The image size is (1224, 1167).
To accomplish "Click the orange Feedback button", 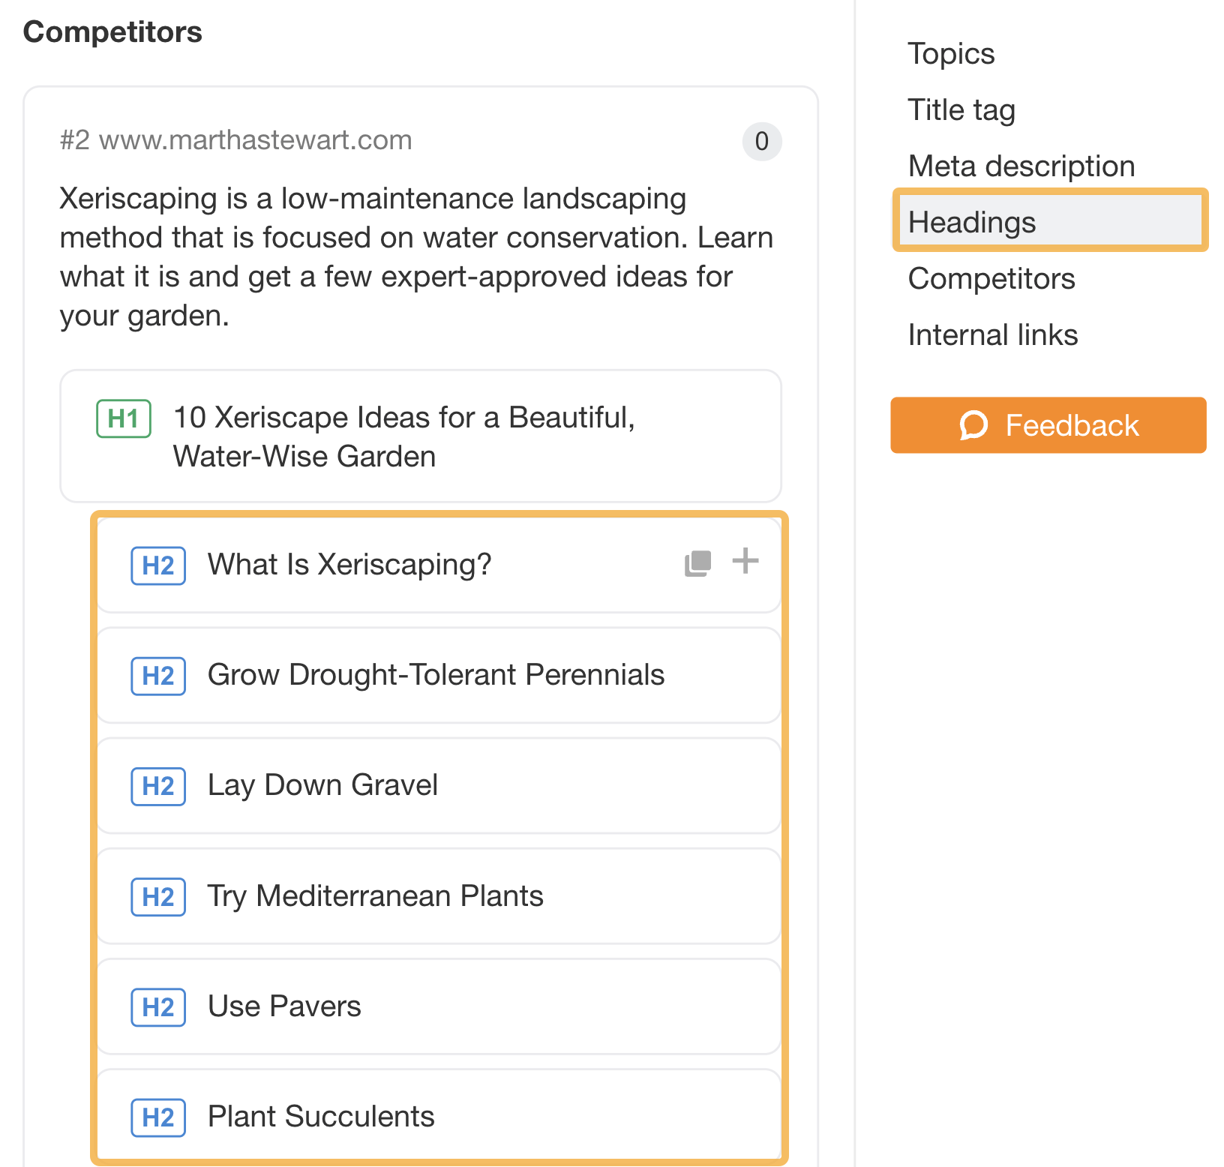I will [1048, 425].
